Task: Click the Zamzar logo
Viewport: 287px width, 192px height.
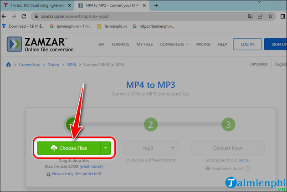Action: click(x=40, y=44)
